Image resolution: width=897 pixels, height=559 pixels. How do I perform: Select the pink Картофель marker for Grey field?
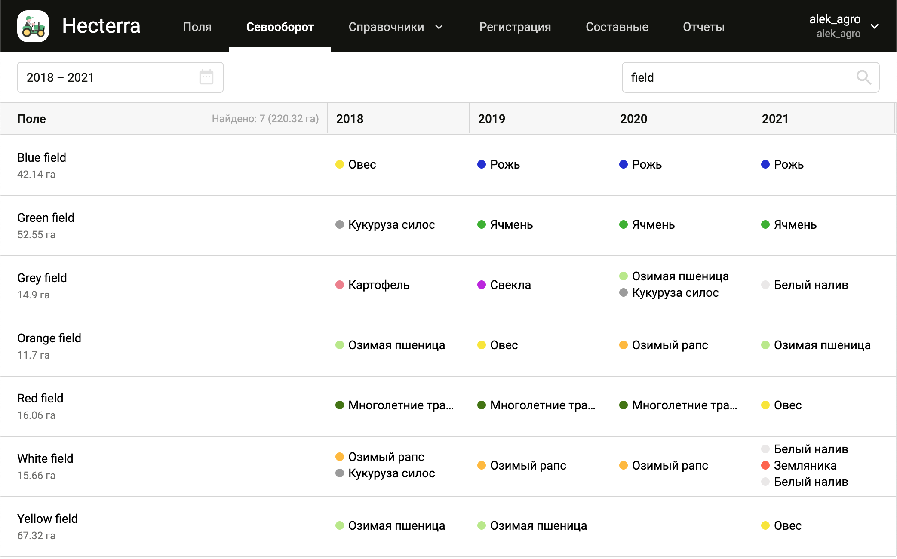pos(340,285)
